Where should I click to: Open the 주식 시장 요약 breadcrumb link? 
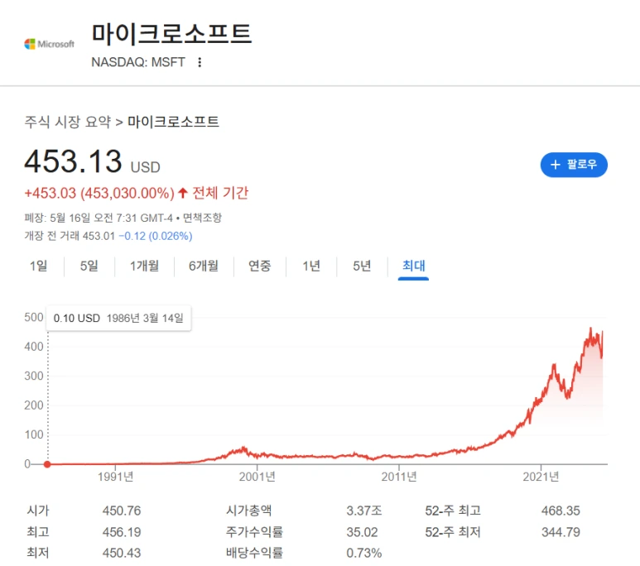[68, 122]
